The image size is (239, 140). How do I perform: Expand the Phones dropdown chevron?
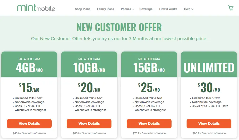(x=133, y=9)
